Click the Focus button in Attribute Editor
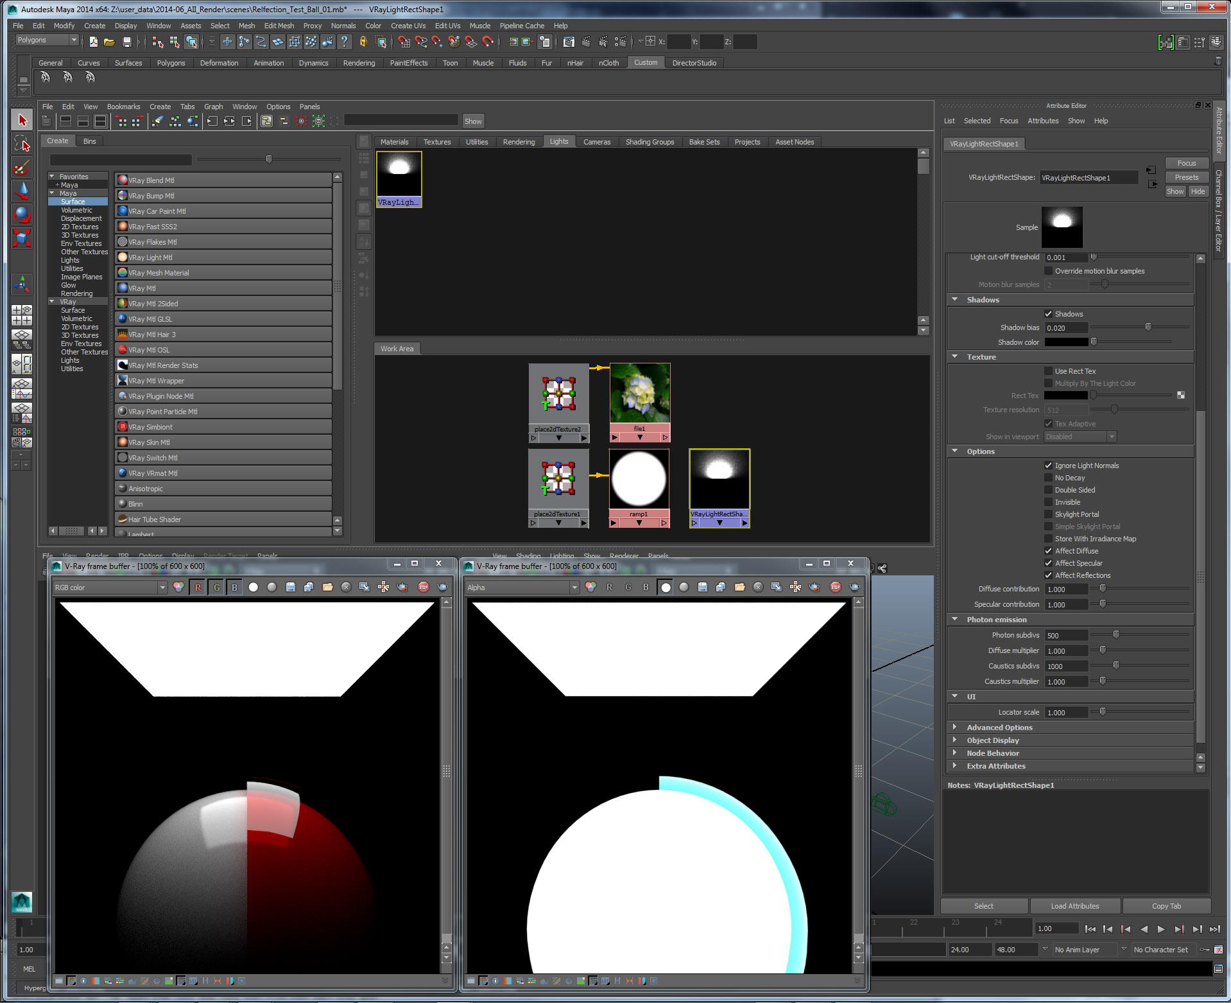The image size is (1231, 1003). click(x=1186, y=163)
